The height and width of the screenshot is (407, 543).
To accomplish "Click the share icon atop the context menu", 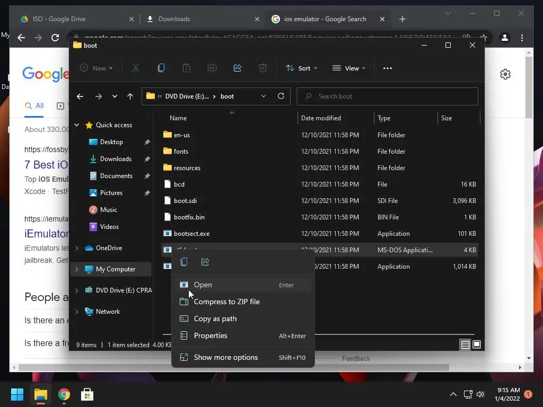I will (205, 262).
